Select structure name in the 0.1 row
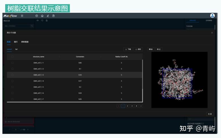Viewport: 221px width, 138px height. [38, 69]
